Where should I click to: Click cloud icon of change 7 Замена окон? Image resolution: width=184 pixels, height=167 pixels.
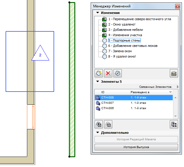[104, 51]
